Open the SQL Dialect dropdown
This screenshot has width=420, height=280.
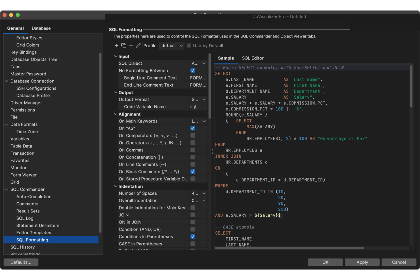click(x=198, y=63)
